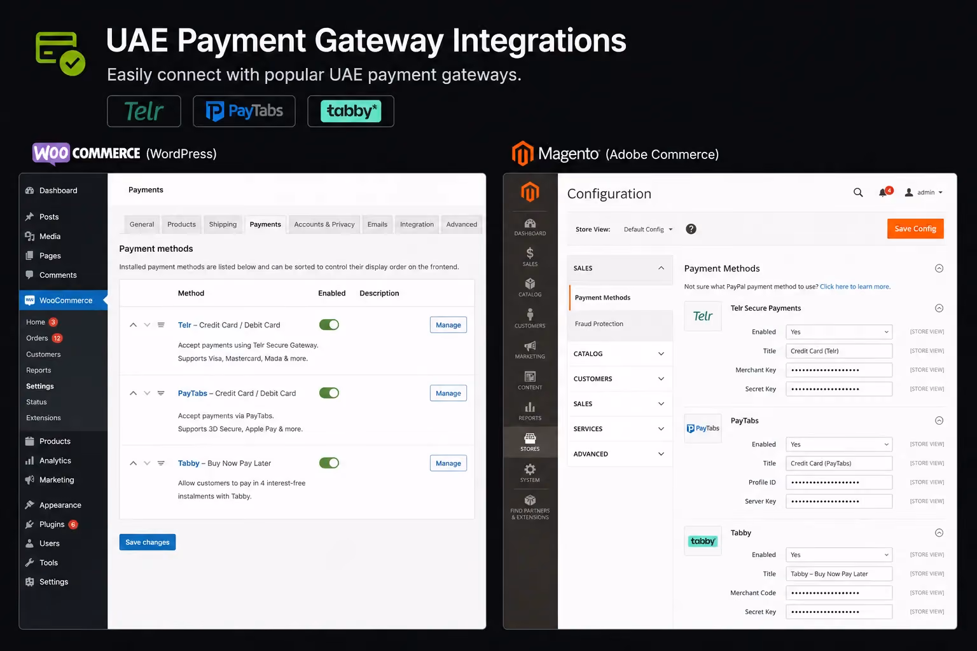Switch to General settings tab
This screenshot has height=651, width=977.
142,224
